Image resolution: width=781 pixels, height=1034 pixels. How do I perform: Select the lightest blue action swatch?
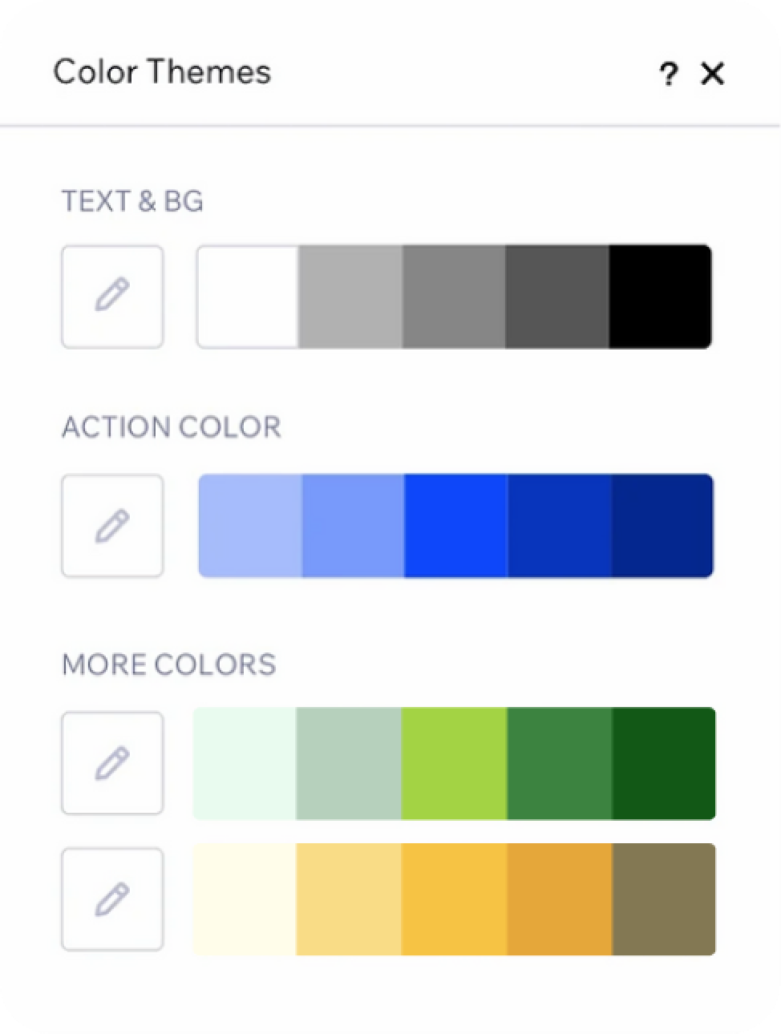click(250, 525)
